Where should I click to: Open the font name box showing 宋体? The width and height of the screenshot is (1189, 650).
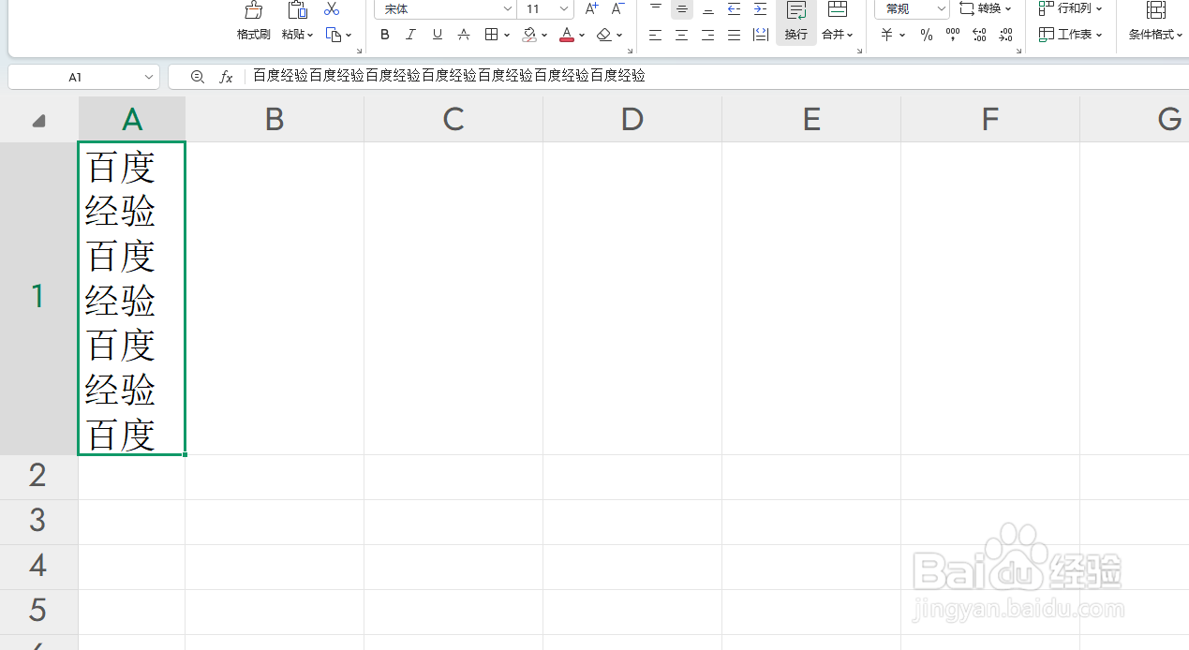click(445, 8)
